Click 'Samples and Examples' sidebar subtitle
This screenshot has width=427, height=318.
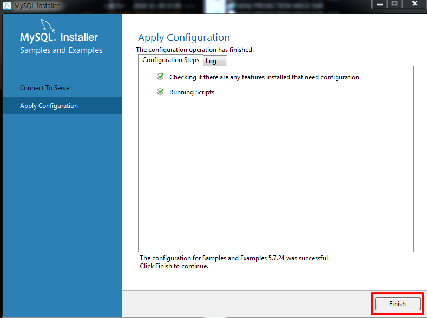pyautogui.click(x=61, y=50)
